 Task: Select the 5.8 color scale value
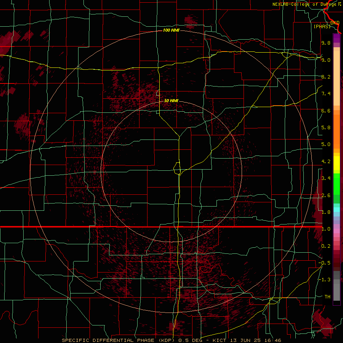click(326, 128)
